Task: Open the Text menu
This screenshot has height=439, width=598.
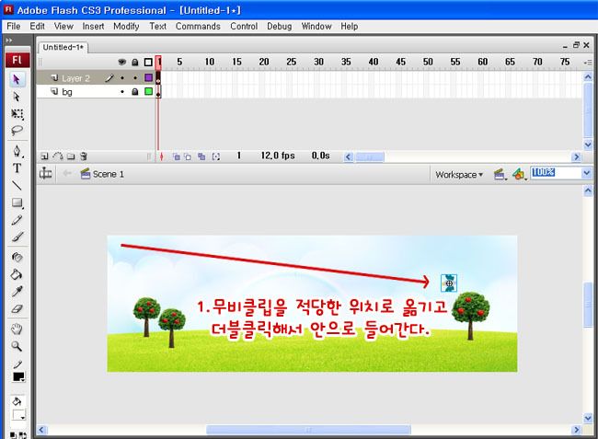Action: coord(157,27)
